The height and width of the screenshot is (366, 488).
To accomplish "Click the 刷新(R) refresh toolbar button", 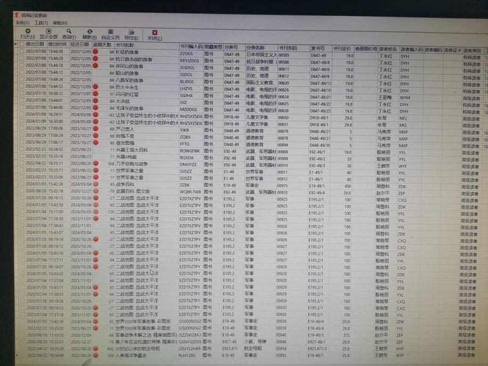I will pos(90,34).
